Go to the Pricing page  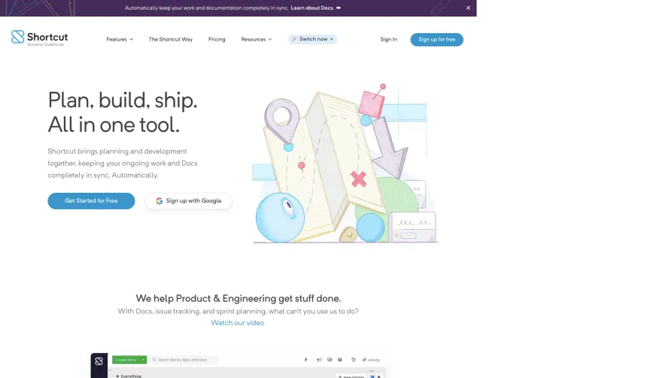tap(217, 39)
